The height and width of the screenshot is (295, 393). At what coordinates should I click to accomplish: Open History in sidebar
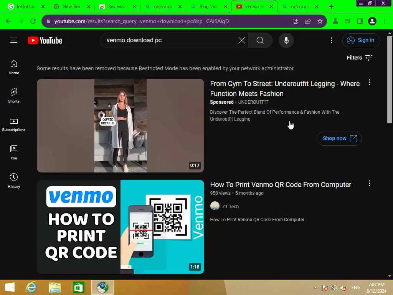[x=14, y=181]
